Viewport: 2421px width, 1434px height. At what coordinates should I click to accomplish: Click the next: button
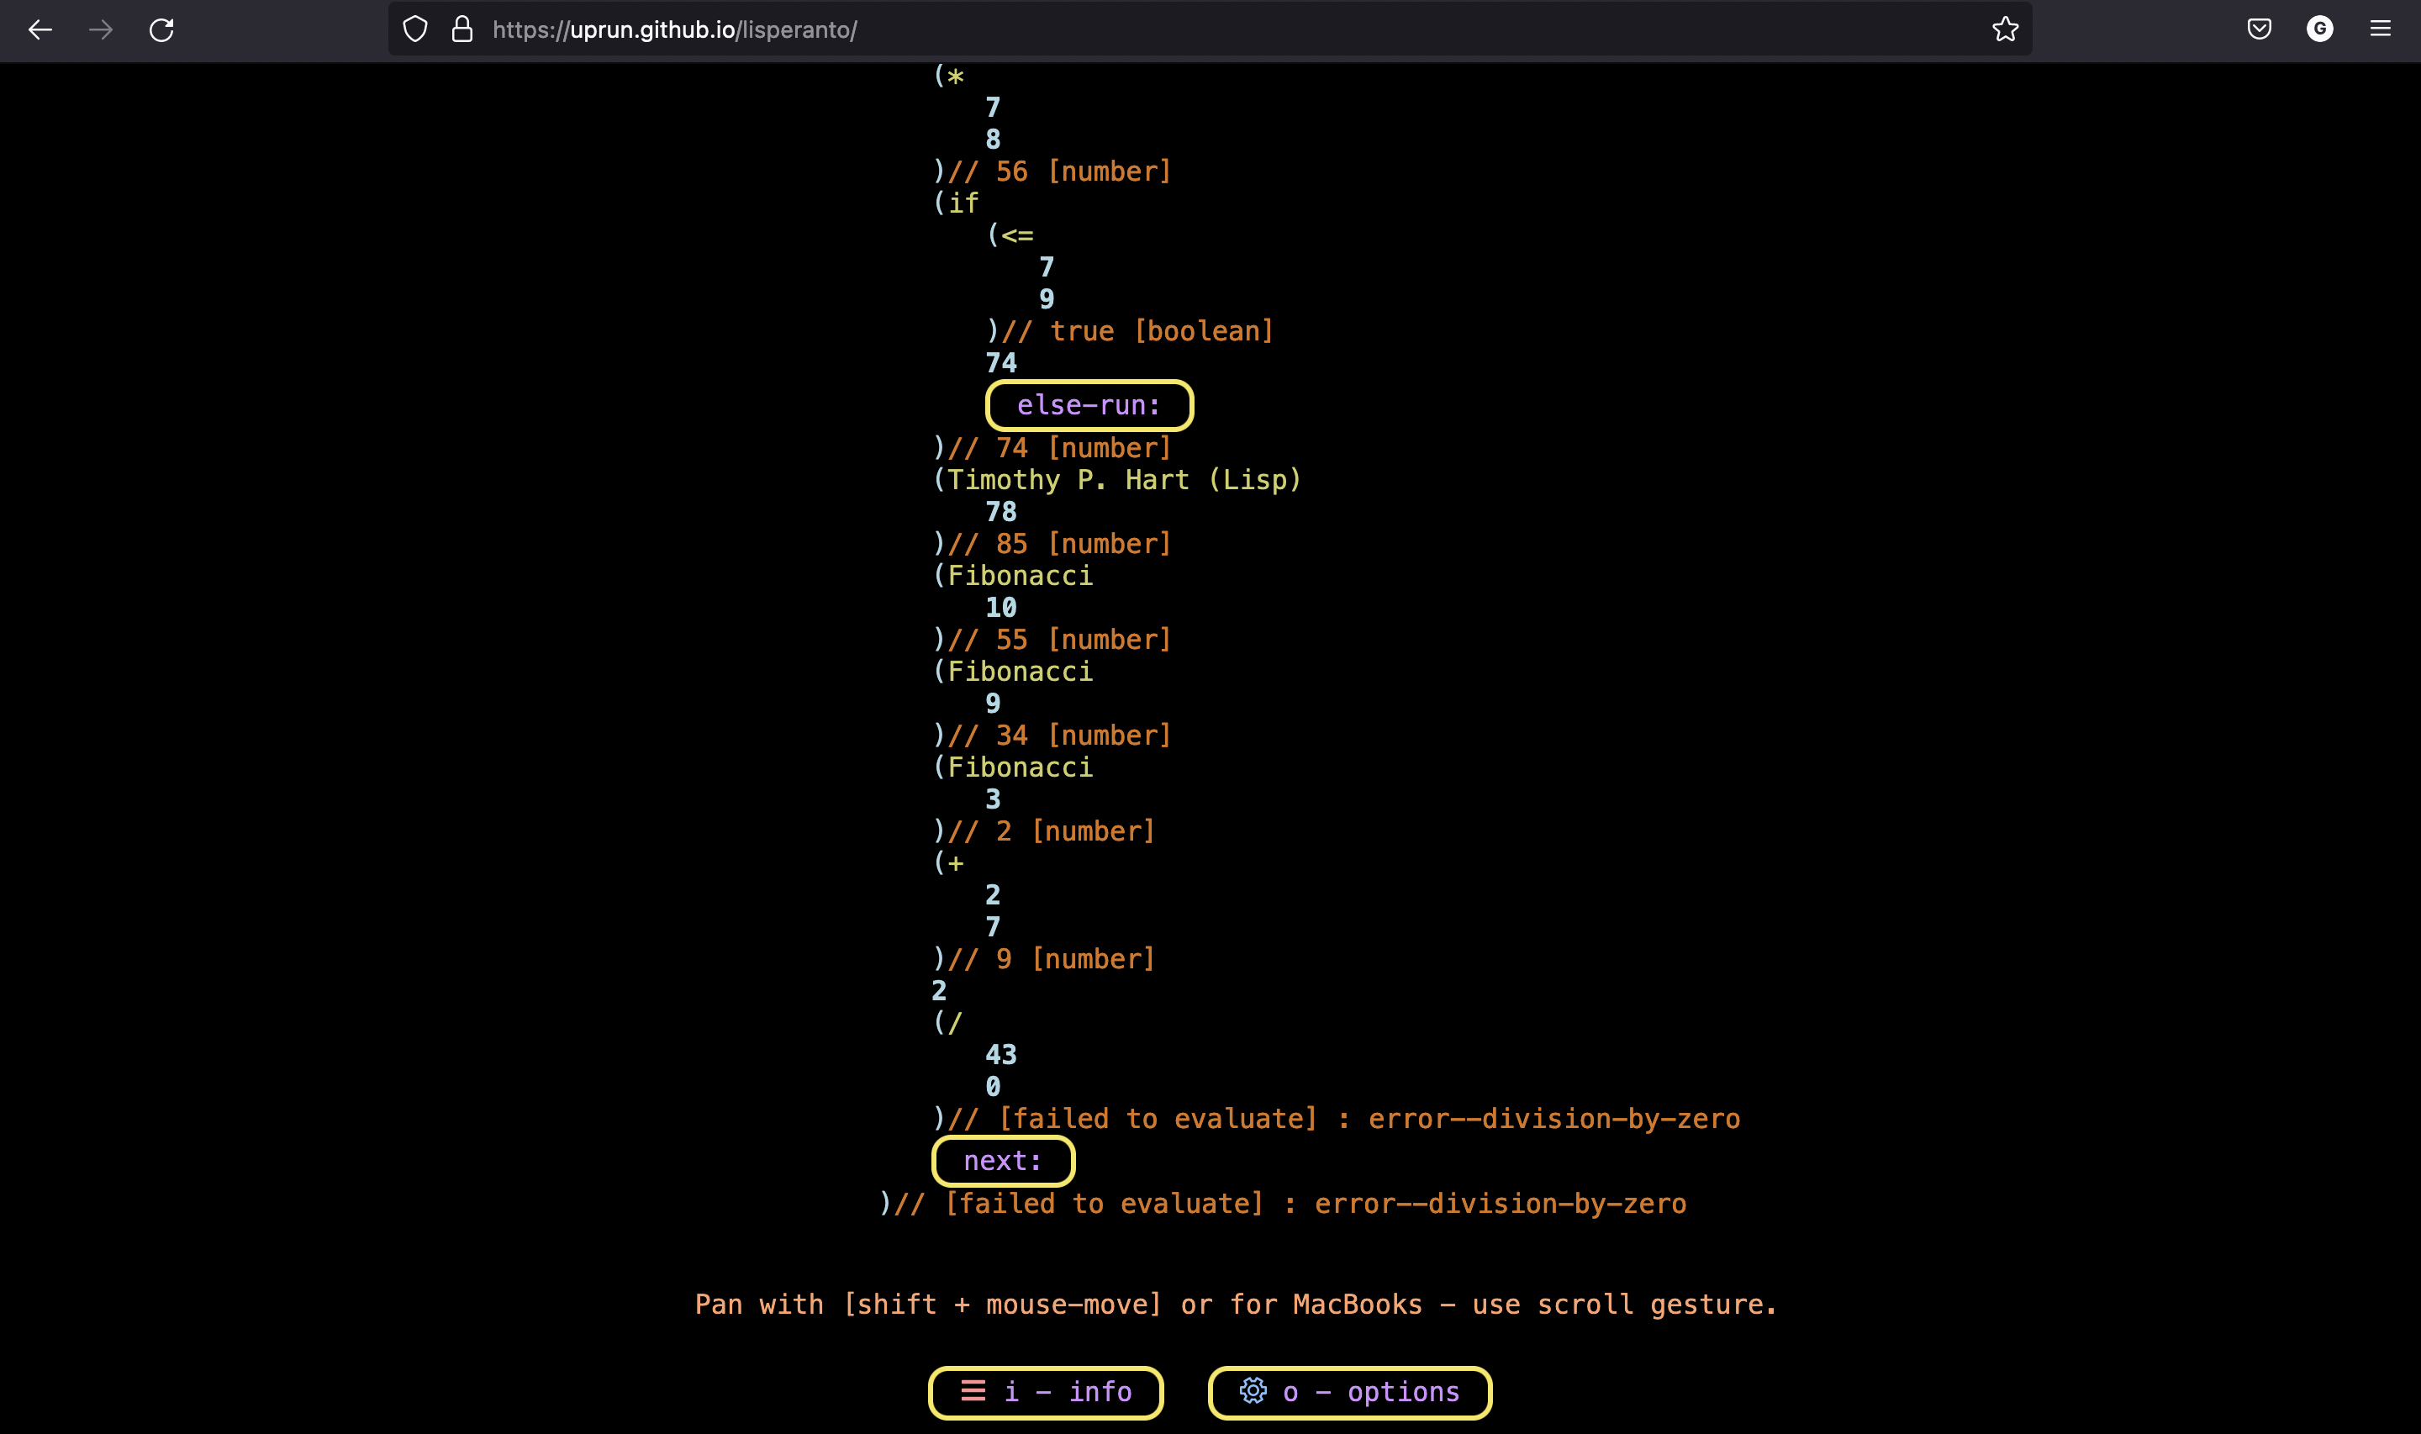coord(1003,1161)
